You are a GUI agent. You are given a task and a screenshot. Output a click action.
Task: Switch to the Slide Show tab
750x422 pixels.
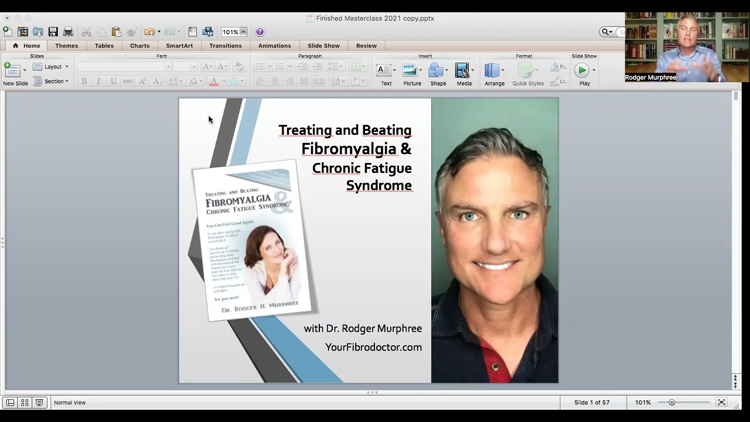323,46
